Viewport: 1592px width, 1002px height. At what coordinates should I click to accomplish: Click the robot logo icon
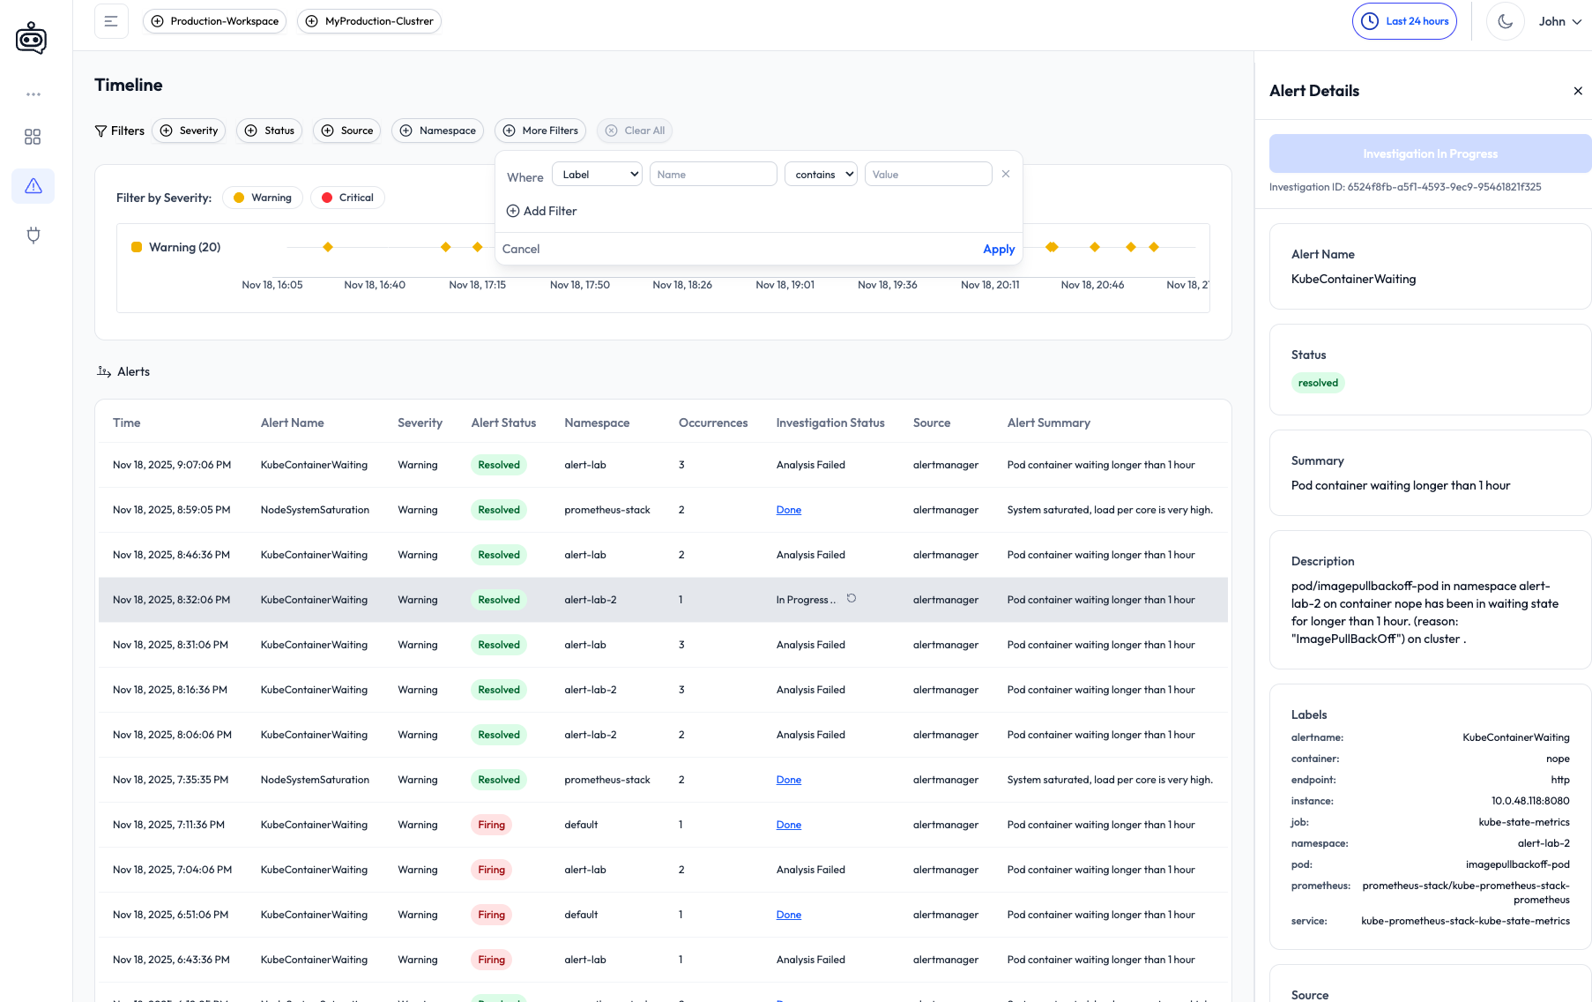pyautogui.click(x=32, y=38)
